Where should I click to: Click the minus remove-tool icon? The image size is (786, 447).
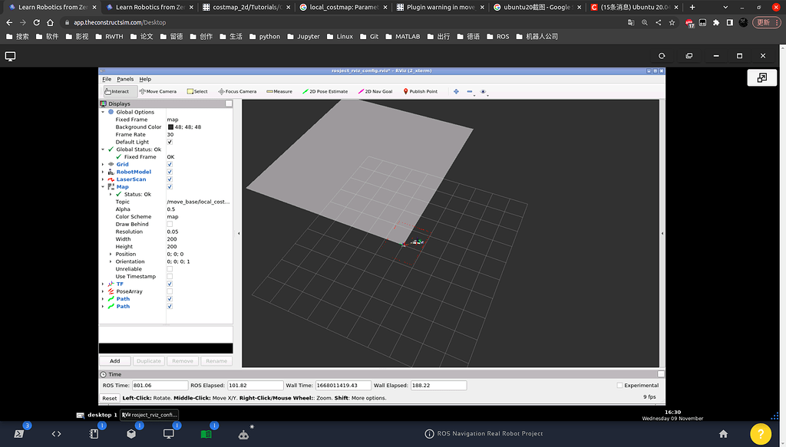(x=470, y=91)
